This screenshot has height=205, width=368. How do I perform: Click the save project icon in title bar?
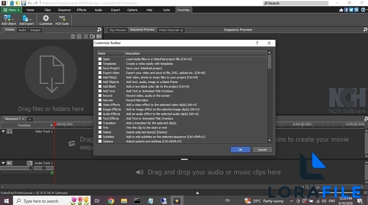pos(23,3)
